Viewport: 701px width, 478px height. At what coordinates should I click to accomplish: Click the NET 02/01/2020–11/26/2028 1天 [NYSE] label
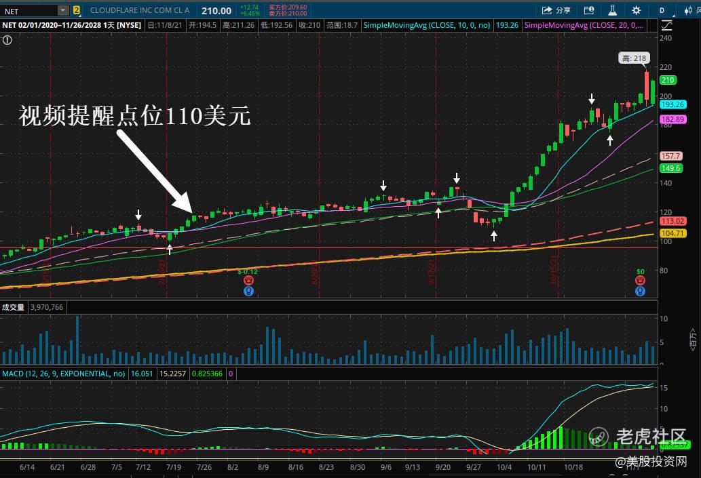pyautogui.click(x=71, y=25)
